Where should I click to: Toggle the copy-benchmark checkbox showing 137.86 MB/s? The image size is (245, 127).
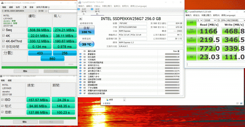tap(2, 112)
